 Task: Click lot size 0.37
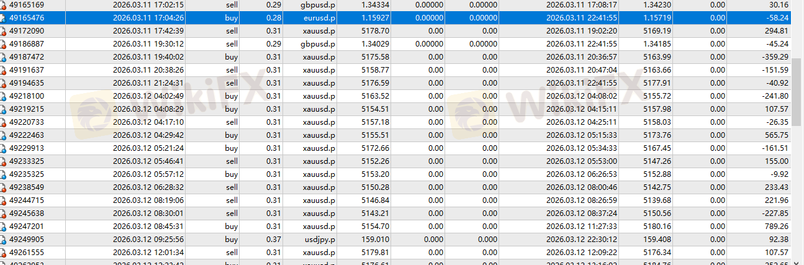point(273,240)
